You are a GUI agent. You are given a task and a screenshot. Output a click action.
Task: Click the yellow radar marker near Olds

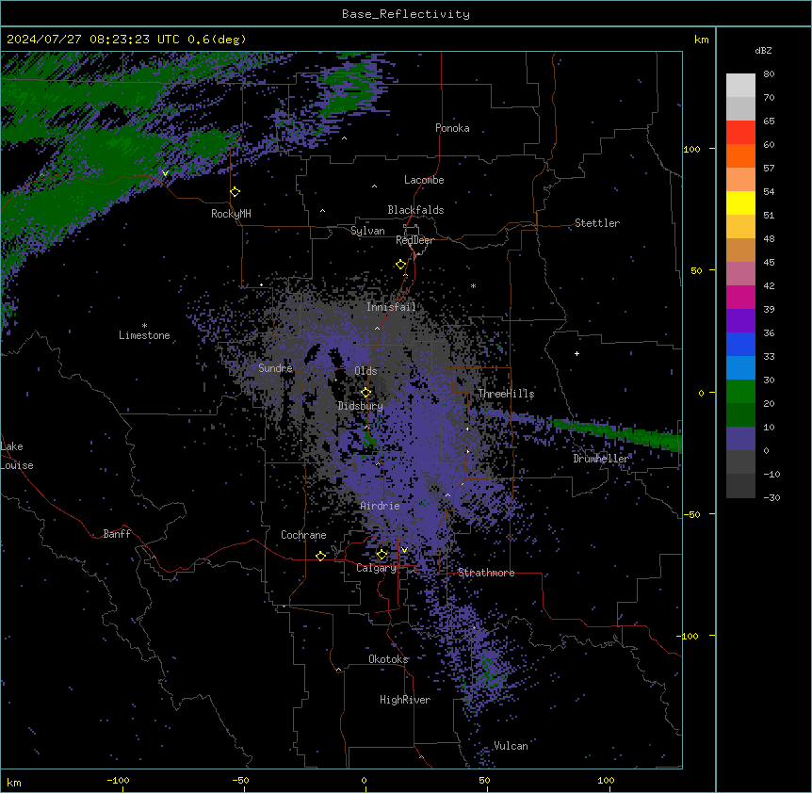coord(366,393)
